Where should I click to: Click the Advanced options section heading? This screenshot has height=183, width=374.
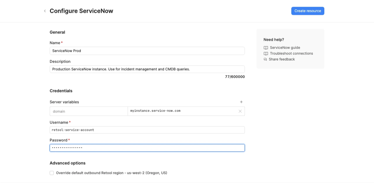[x=67, y=163]
